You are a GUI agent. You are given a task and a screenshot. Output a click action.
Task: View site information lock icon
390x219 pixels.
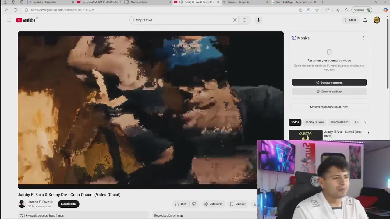(26, 10)
